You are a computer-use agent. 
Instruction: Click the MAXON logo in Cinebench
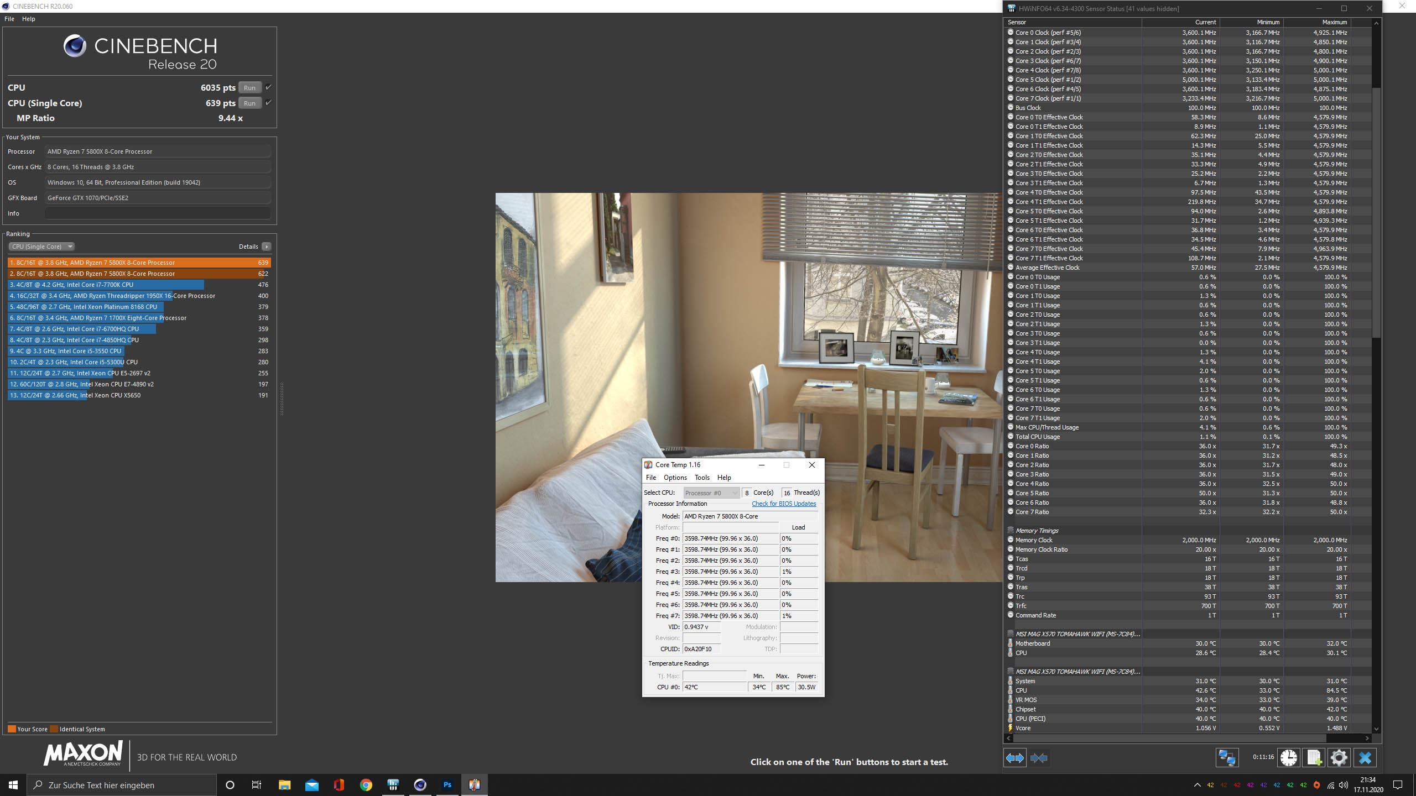click(83, 753)
